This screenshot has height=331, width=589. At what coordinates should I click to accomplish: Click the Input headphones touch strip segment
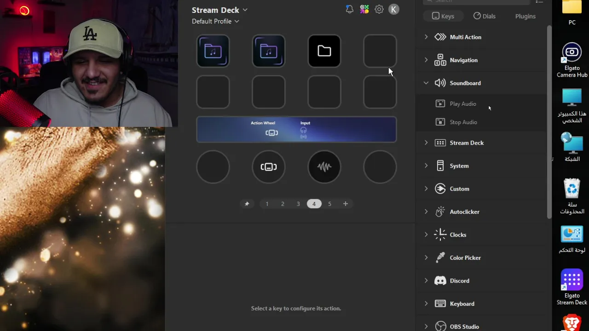[x=304, y=129]
